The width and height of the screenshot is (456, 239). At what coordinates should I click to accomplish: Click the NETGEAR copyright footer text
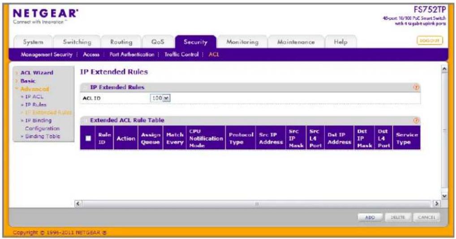pyautogui.click(x=60, y=233)
